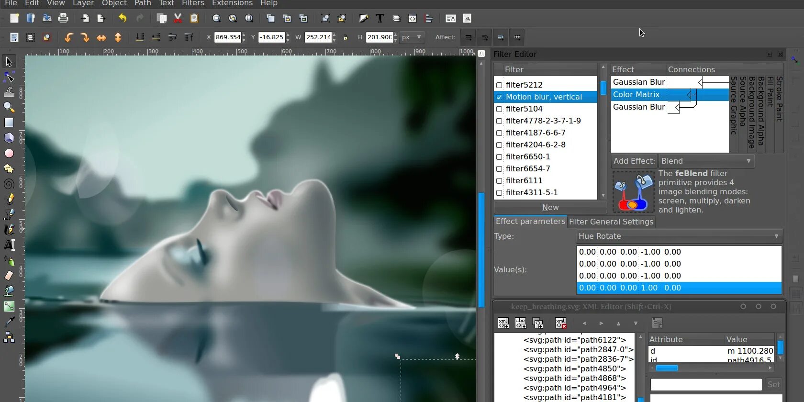Open the Add Effect Blend dropdown
Viewport: 804px width, 402px height.
tap(706, 161)
